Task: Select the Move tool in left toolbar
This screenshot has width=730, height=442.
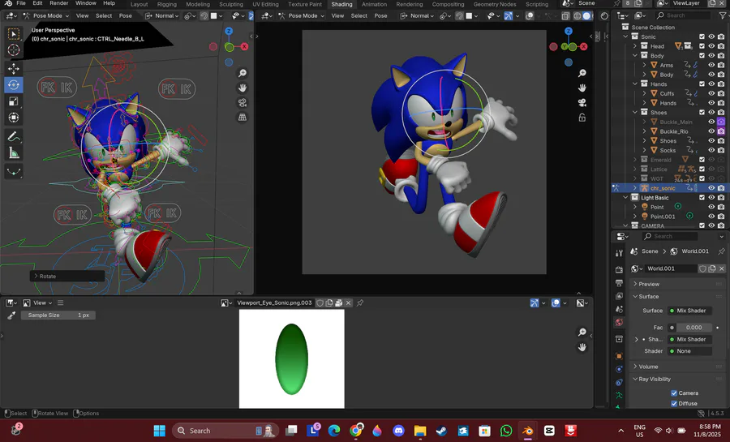Action: tap(14, 68)
